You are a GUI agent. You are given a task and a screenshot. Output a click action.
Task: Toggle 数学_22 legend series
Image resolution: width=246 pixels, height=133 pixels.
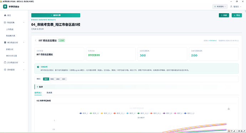[x=168, y=113]
